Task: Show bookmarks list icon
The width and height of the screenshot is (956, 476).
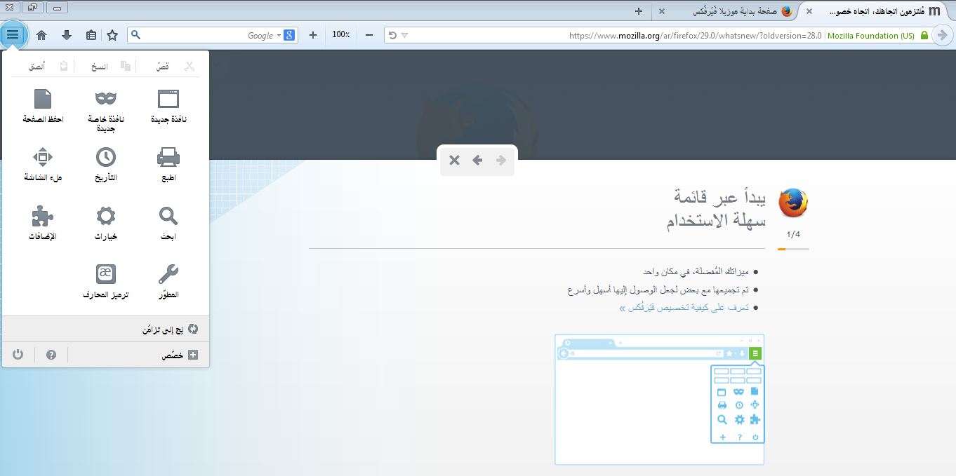Action: tap(91, 35)
